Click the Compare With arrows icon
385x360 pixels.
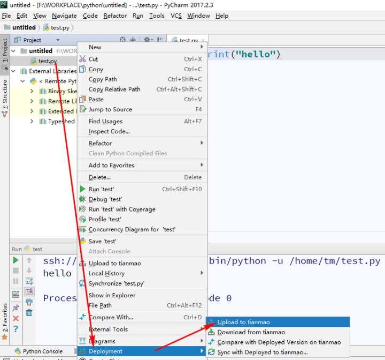pos(82,317)
